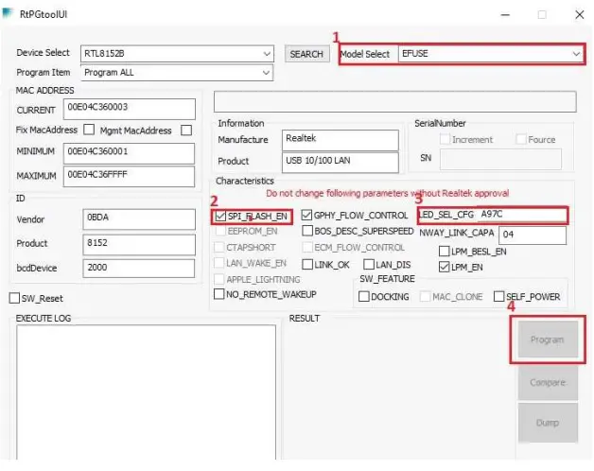Click the disabled Increment checkbox
Image resolution: width=594 pixels, height=471 pixels.
tap(445, 139)
